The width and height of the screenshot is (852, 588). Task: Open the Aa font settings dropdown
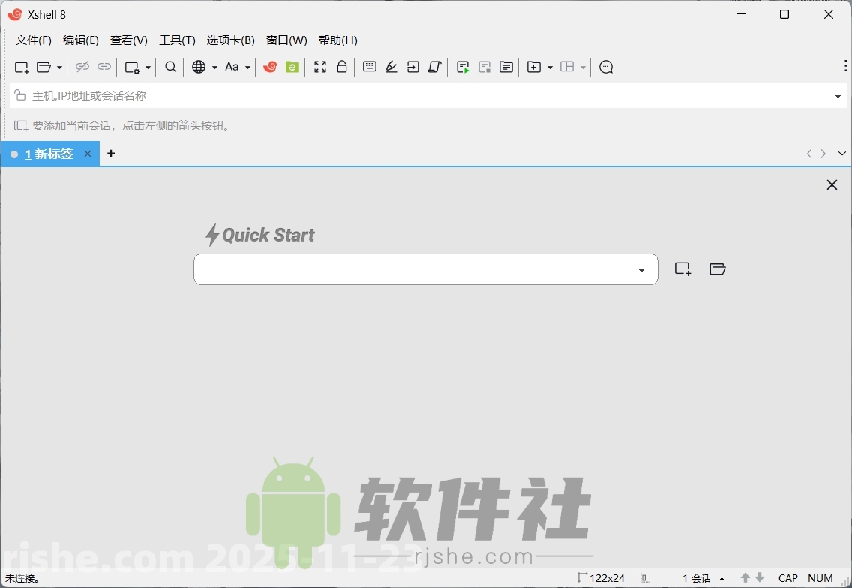click(x=237, y=67)
